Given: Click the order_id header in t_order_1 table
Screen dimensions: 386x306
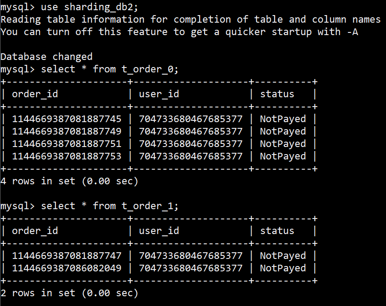Looking at the screenshot, I should pyautogui.click(x=35, y=231).
